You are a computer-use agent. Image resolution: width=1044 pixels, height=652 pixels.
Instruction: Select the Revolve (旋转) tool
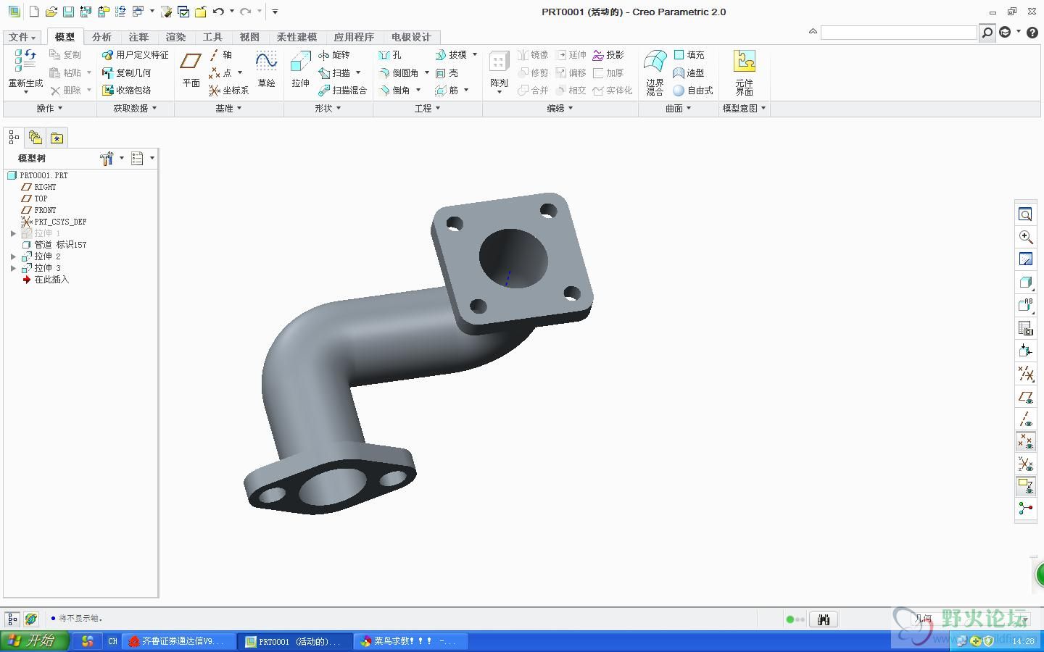333,55
